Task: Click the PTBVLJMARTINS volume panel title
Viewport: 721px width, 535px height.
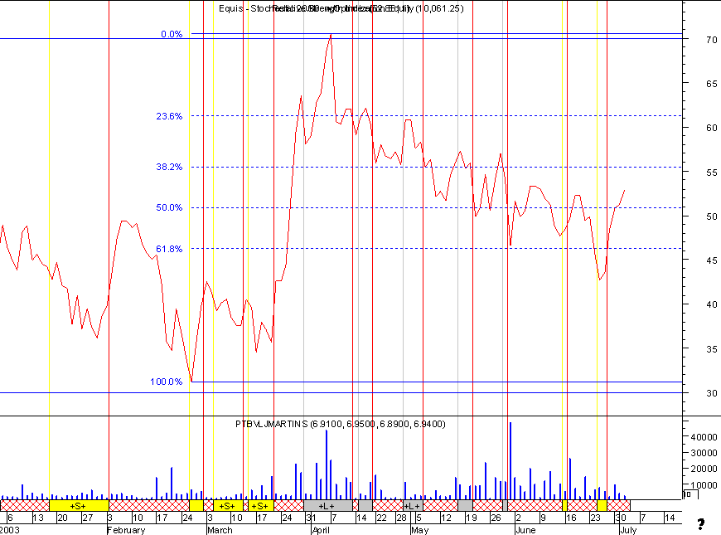Action: 341,424
